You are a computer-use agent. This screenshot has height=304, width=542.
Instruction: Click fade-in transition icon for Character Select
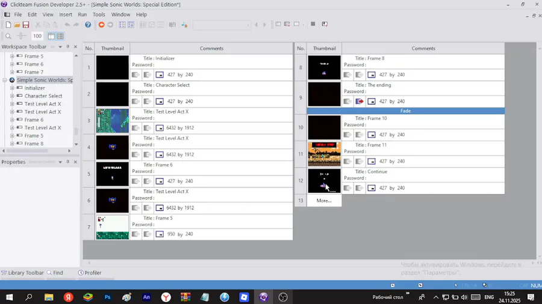tap(135, 102)
